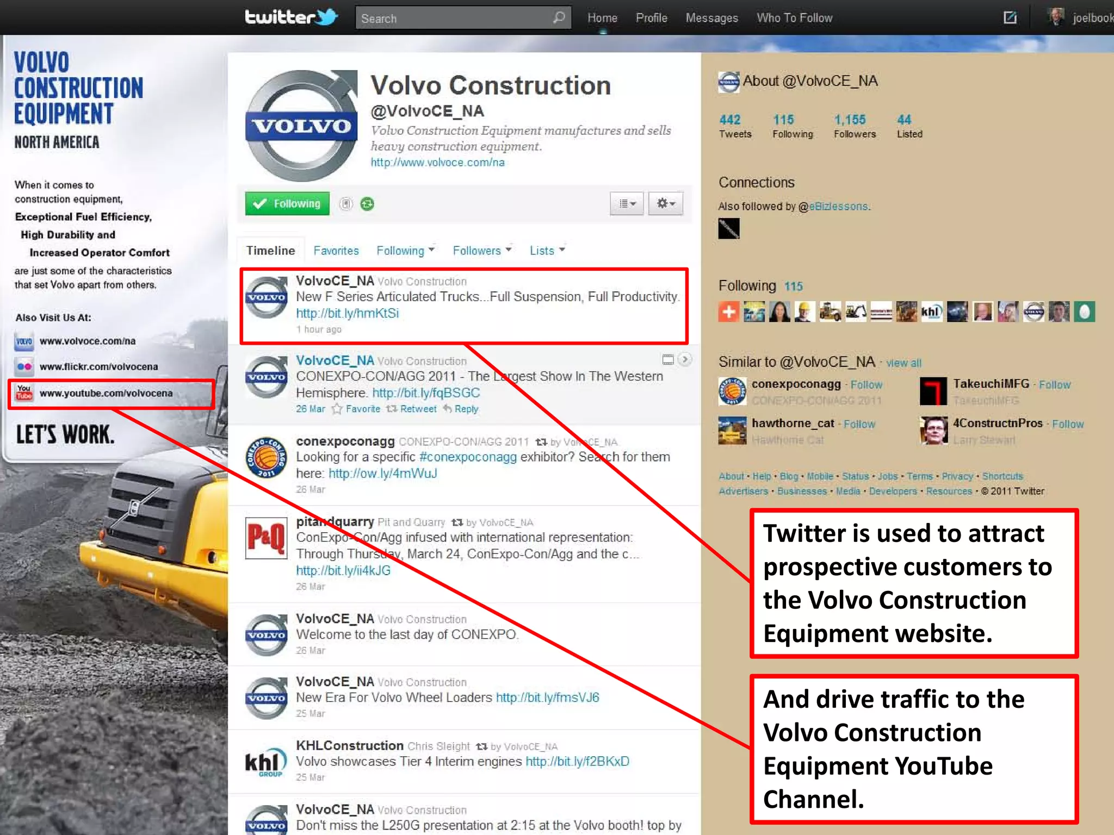Open the gear settings dropdown
The image size is (1114, 835).
coord(665,203)
